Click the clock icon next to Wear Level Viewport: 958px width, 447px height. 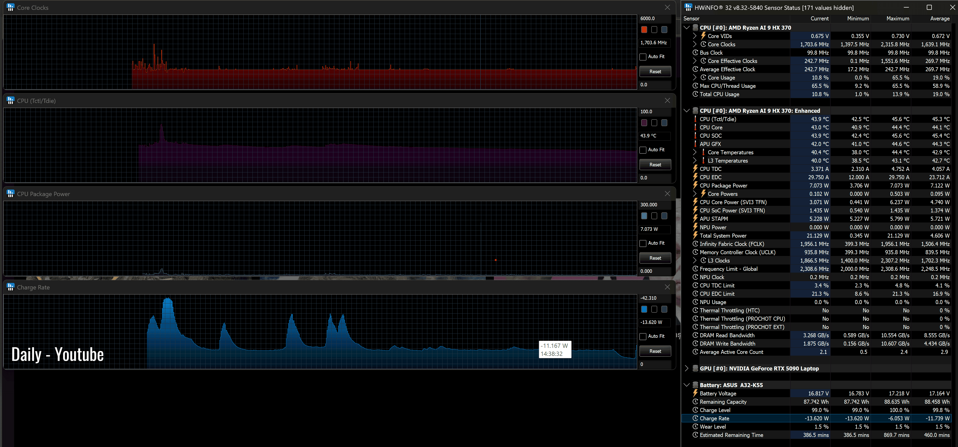pyautogui.click(x=695, y=427)
